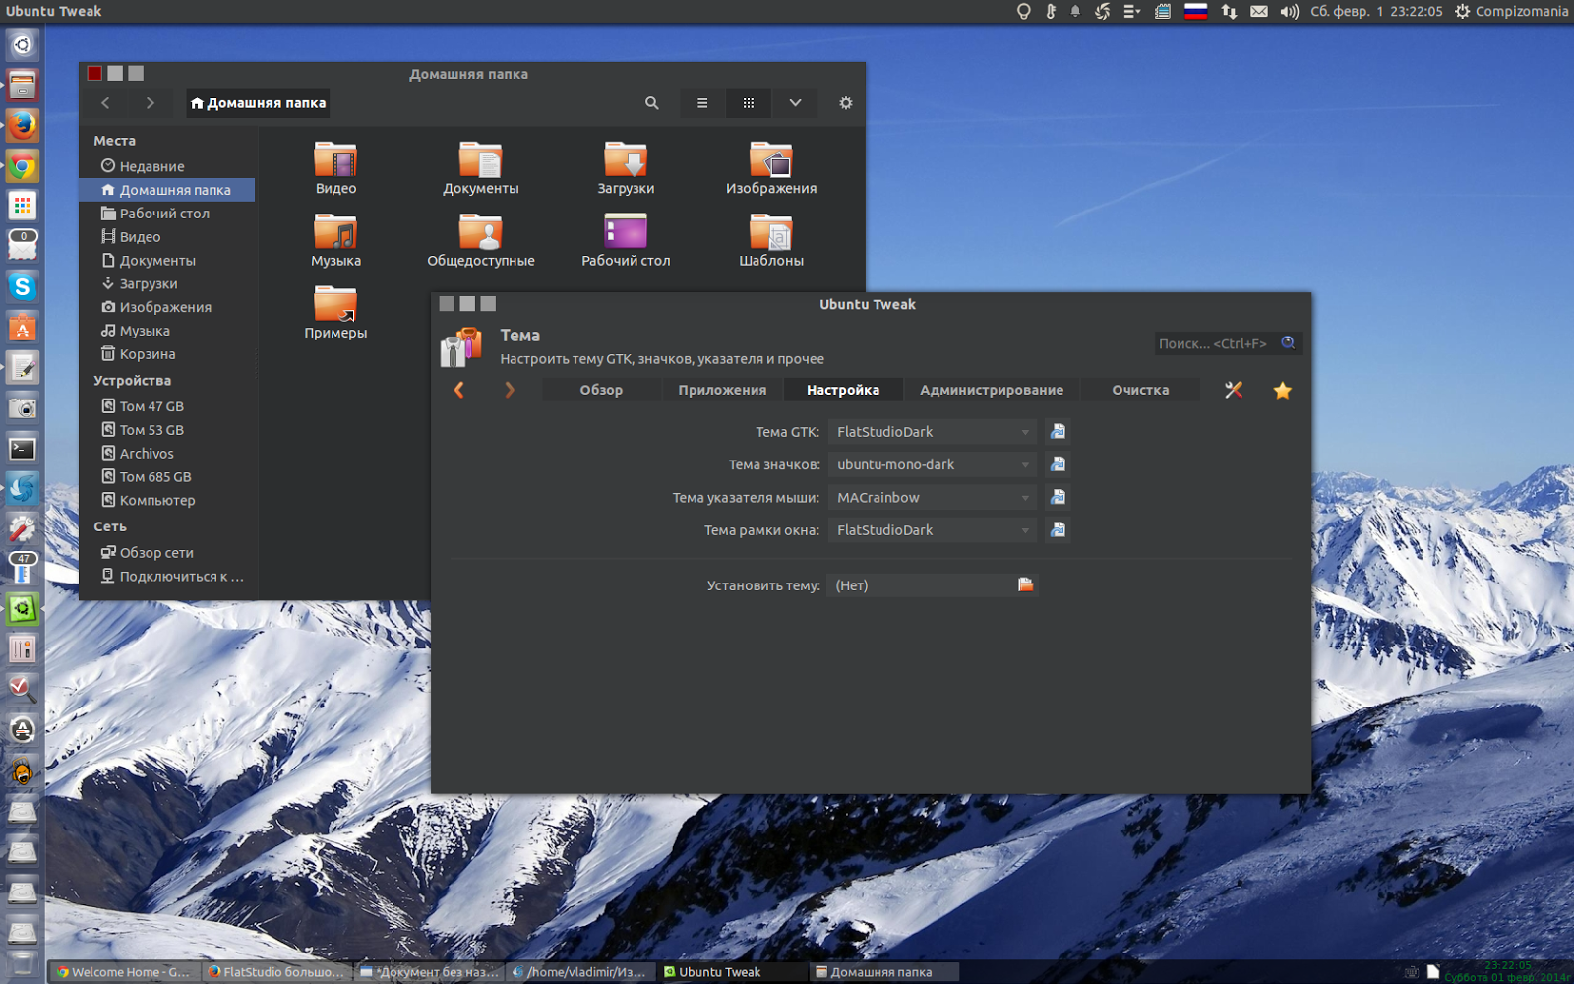
Task: Open Skype from the launcher
Action: pos(22,286)
